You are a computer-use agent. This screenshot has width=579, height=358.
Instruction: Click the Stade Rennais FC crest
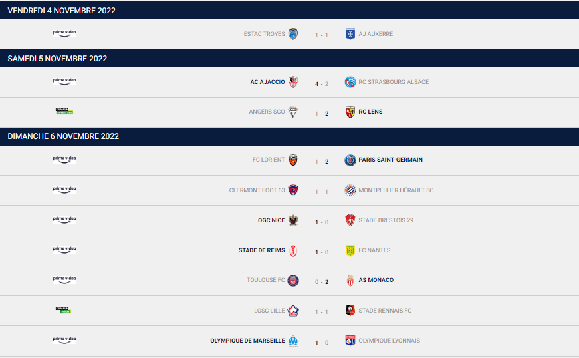(350, 310)
